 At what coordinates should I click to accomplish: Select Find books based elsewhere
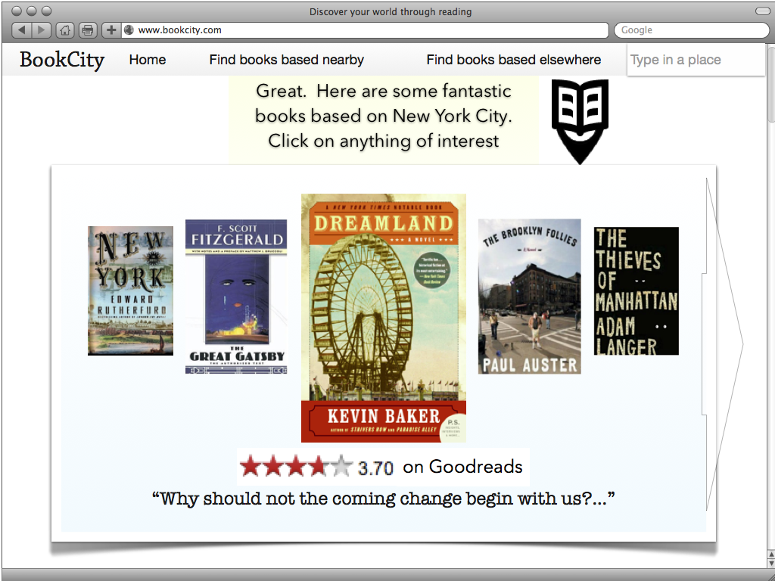pos(514,60)
